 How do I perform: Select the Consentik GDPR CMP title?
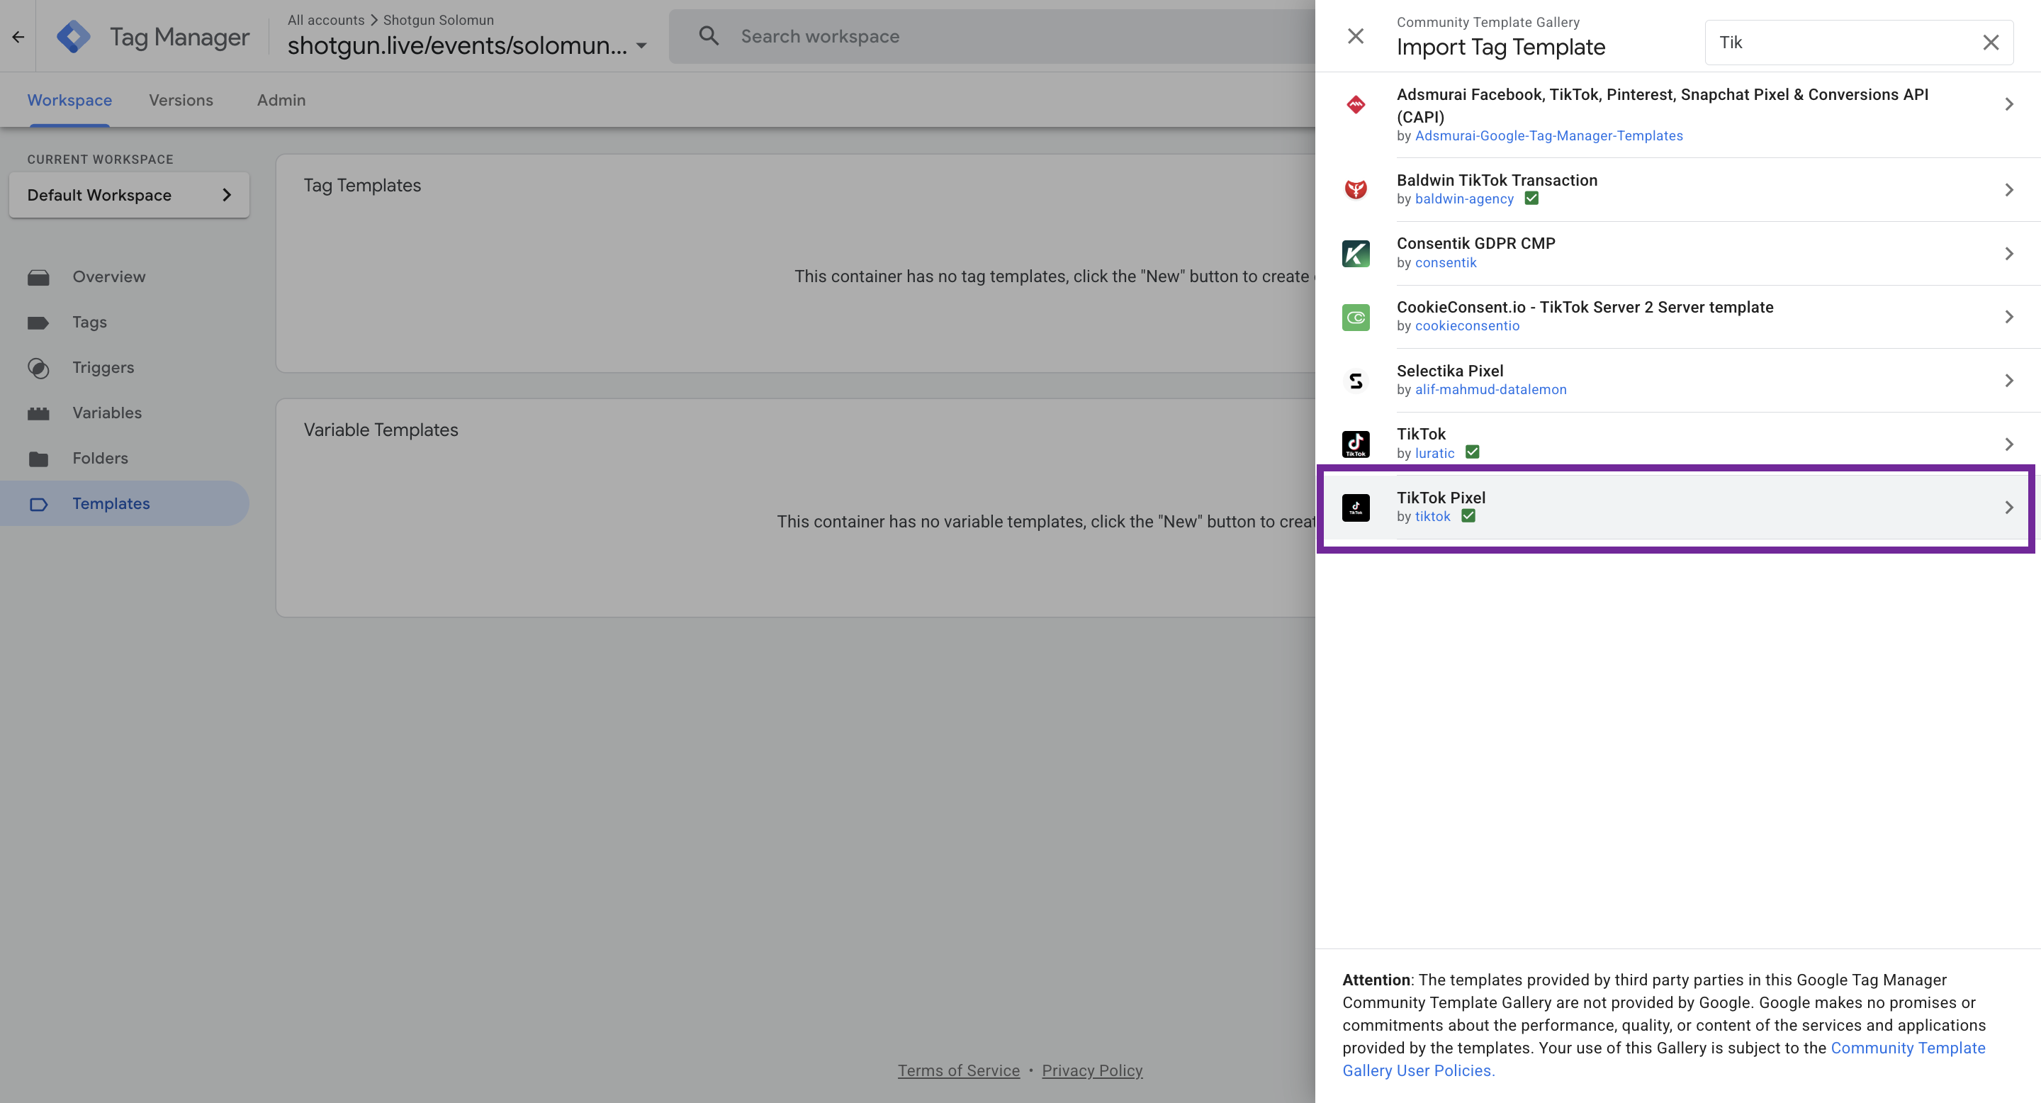point(1475,243)
